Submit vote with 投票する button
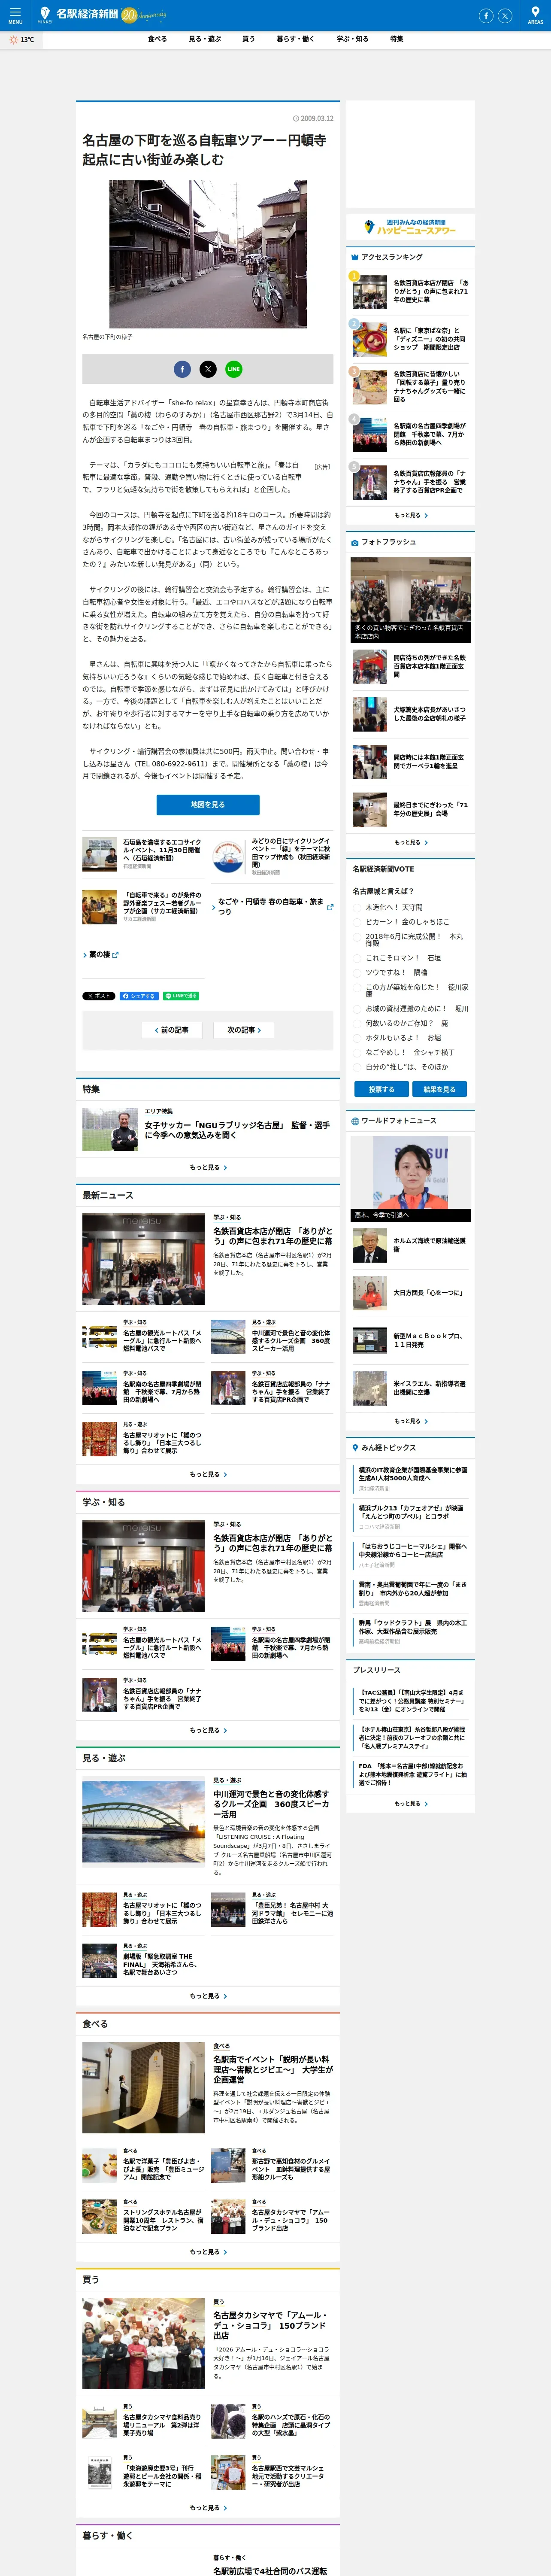This screenshot has width=551, height=2576. pos(381,1089)
